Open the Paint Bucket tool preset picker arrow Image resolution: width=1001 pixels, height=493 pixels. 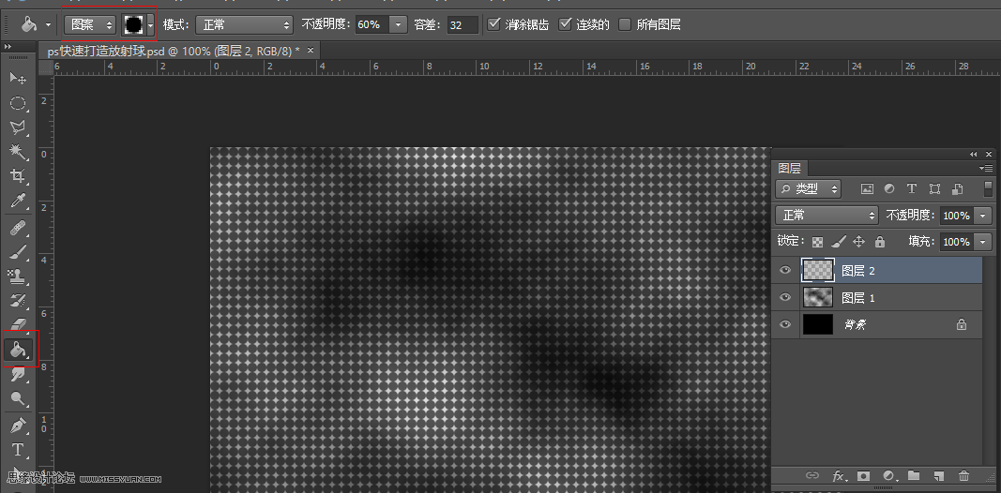tap(49, 25)
